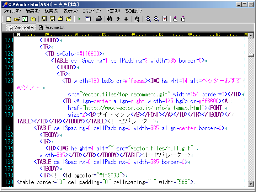Toggle word wrap with the red arrow icon

point(164,19)
